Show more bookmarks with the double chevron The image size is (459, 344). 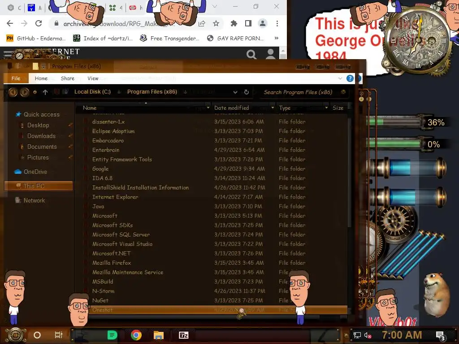click(x=276, y=39)
